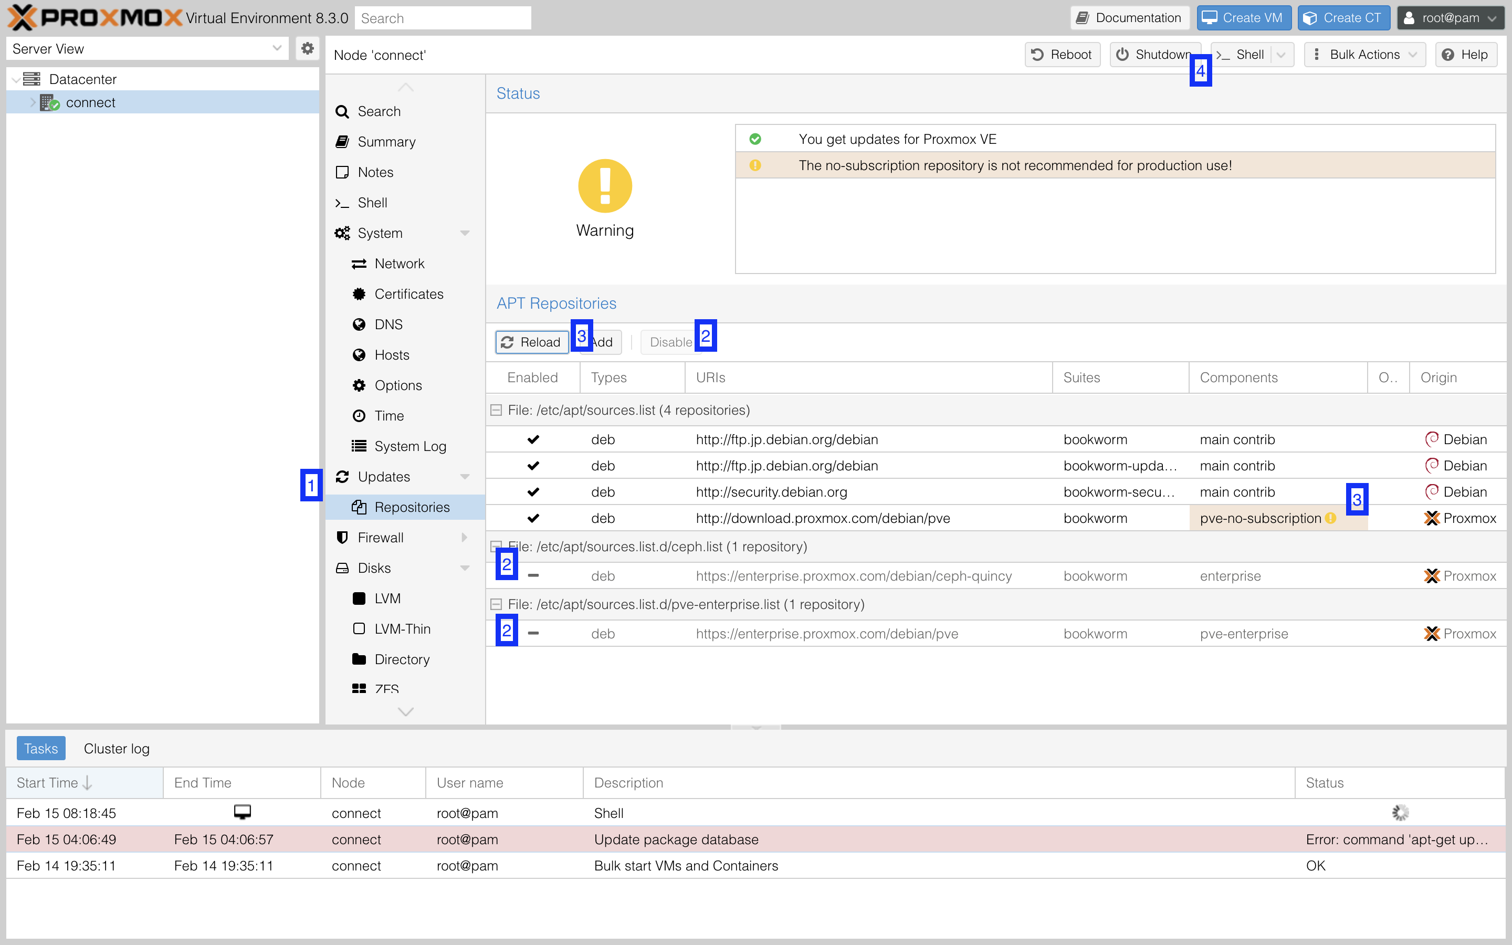Collapse the /etc/apt/sources.list group

496,410
